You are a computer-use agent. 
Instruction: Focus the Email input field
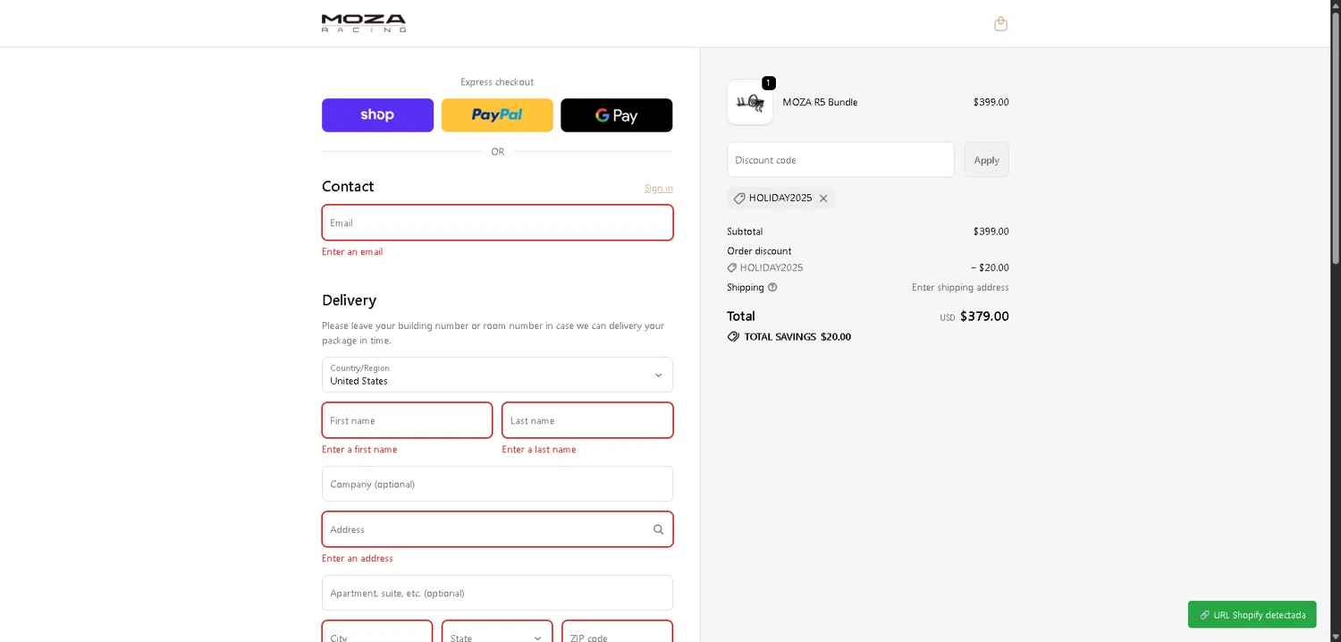click(x=497, y=223)
